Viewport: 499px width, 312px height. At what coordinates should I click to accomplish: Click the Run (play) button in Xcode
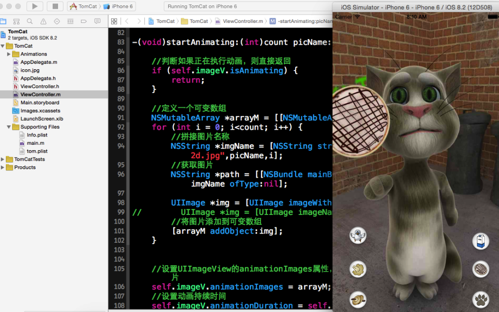pyautogui.click(x=35, y=6)
